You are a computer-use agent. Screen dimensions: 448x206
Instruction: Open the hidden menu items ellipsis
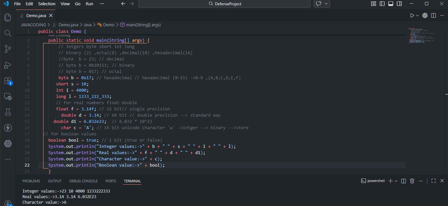(102, 4)
